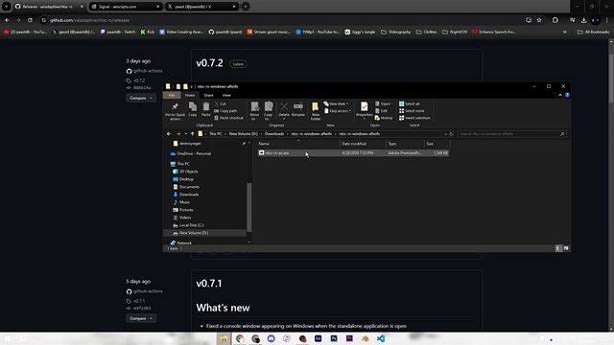Viewport: 614px width, 345px height.
Task: Expand address bar history dropdown in Explorer
Action: tap(445, 134)
